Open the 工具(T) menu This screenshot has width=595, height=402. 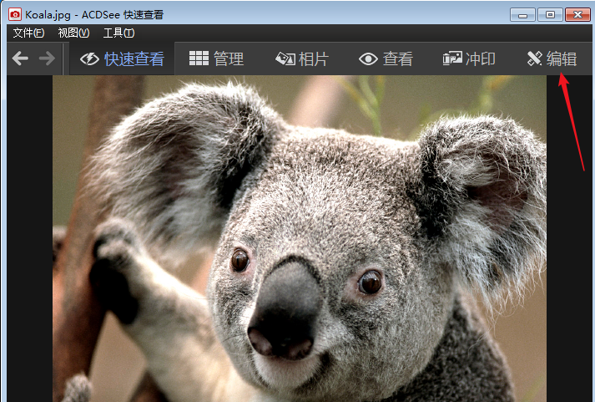pyautogui.click(x=118, y=33)
